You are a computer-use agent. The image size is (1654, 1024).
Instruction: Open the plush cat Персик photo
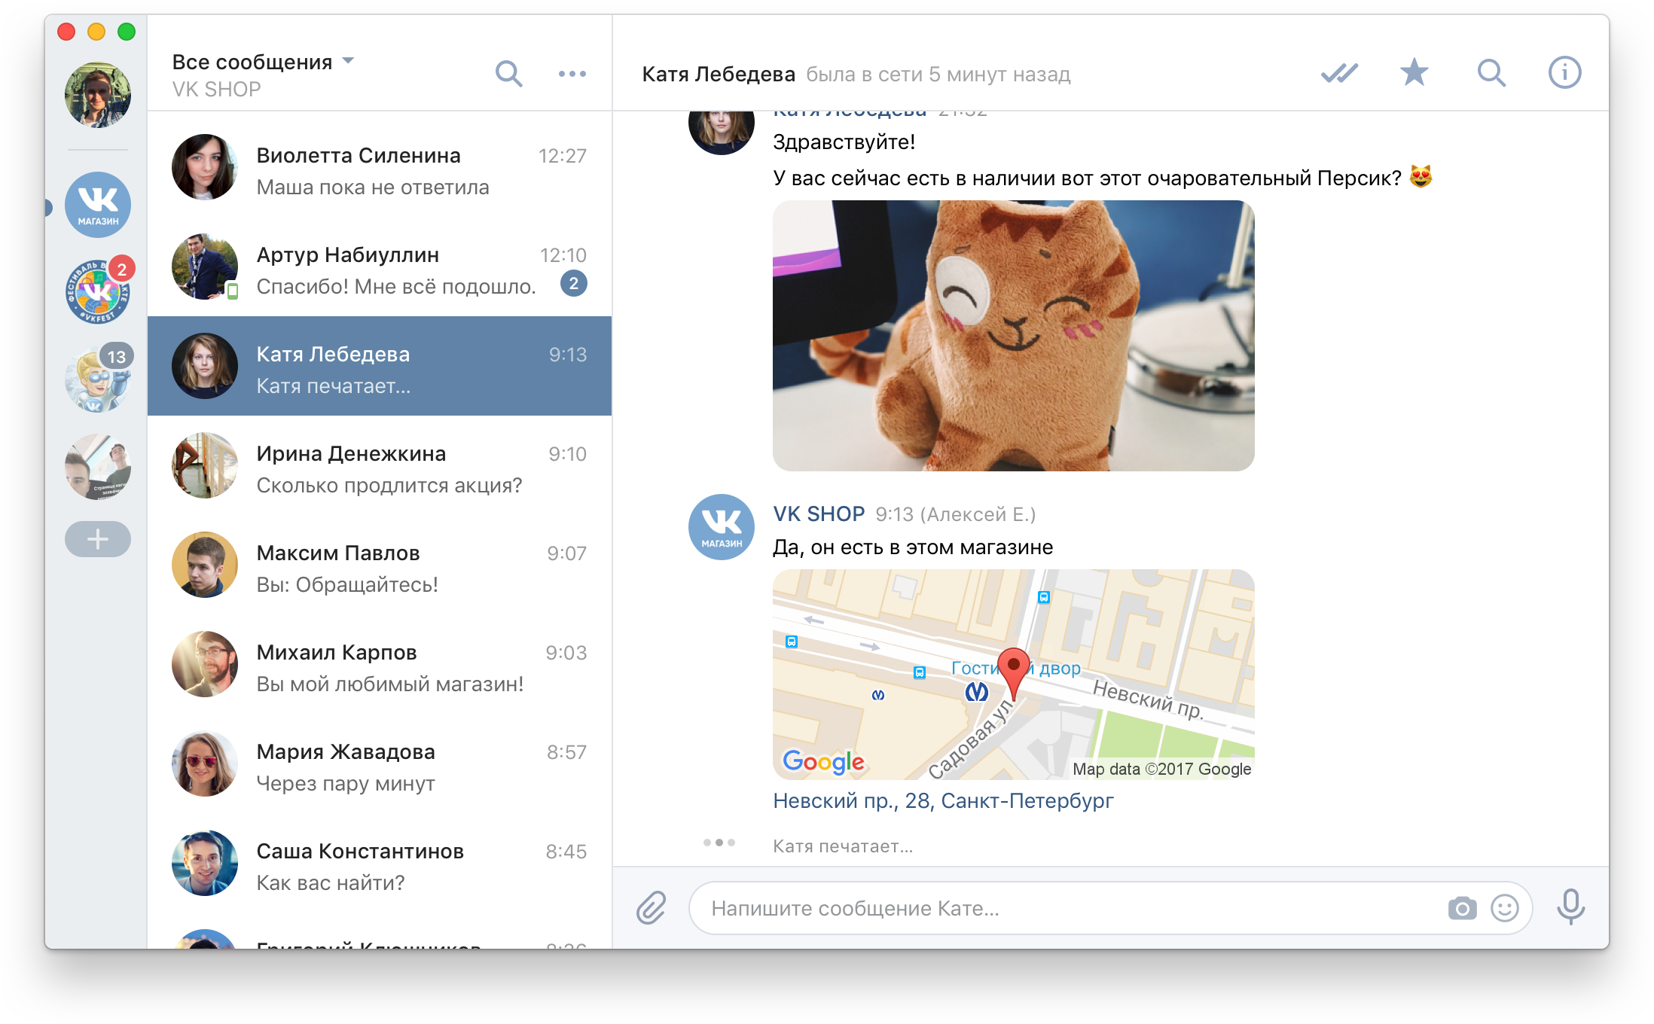click(x=1013, y=336)
